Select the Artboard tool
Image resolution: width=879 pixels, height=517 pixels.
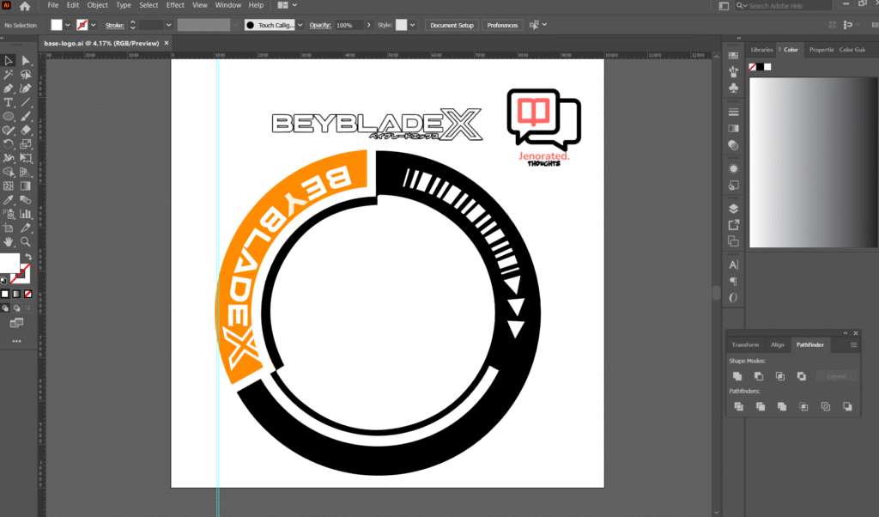coord(9,228)
